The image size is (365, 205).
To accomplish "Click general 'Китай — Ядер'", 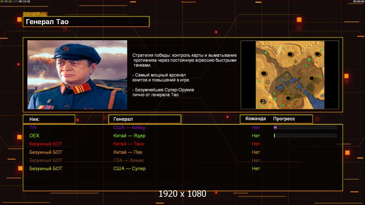I will click(x=129, y=136).
